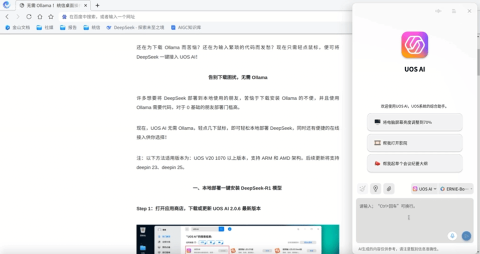Bookmark this page with the star icon
This screenshot has width=480, height=254.
(51, 16)
